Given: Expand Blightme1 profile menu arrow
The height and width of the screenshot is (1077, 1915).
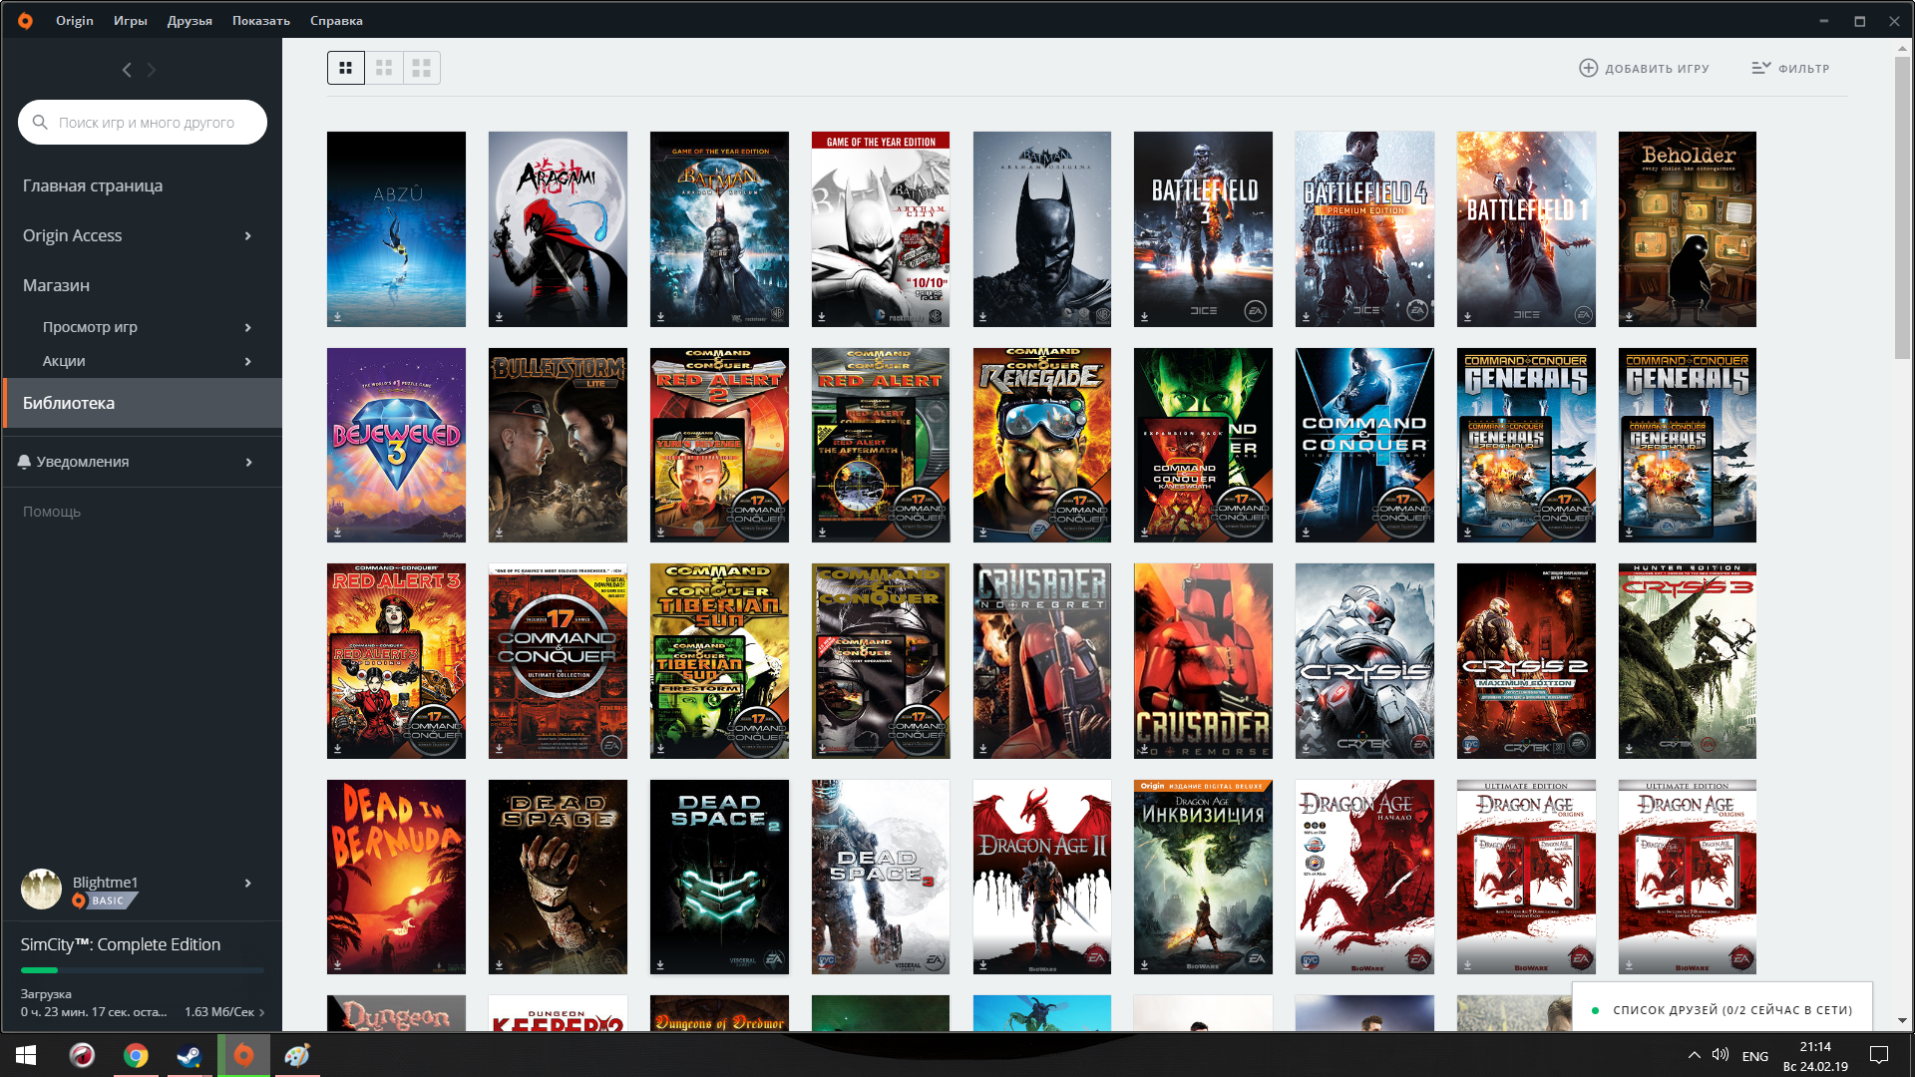Looking at the screenshot, I should pyautogui.click(x=248, y=884).
